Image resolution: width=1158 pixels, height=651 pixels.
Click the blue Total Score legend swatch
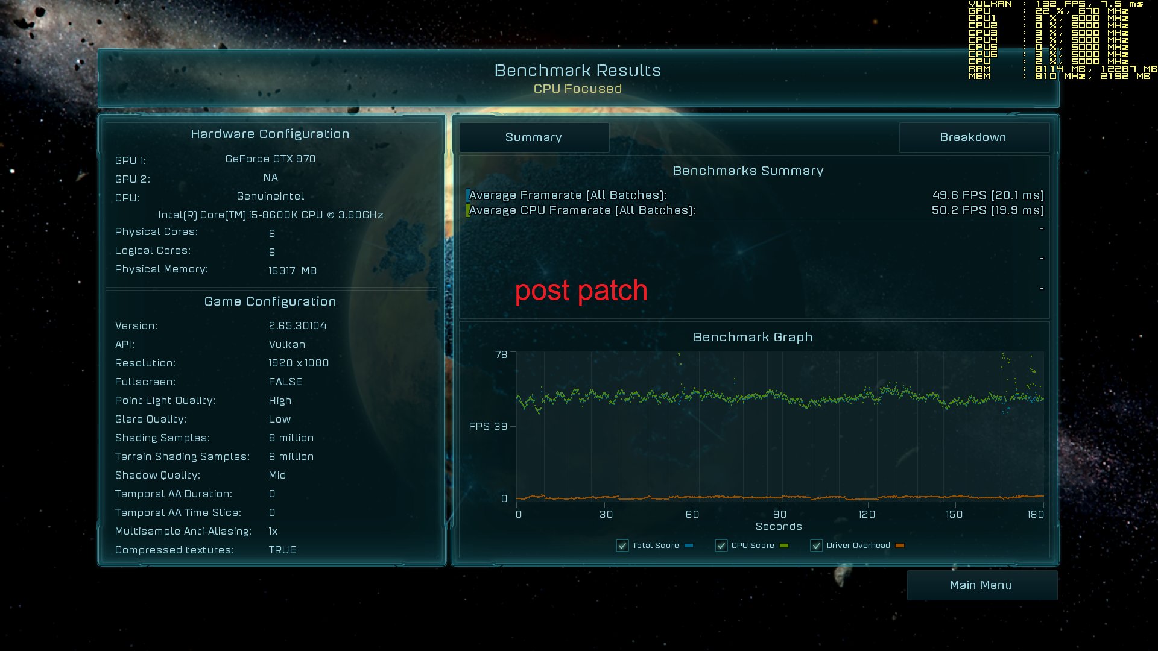pyautogui.click(x=689, y=546)
